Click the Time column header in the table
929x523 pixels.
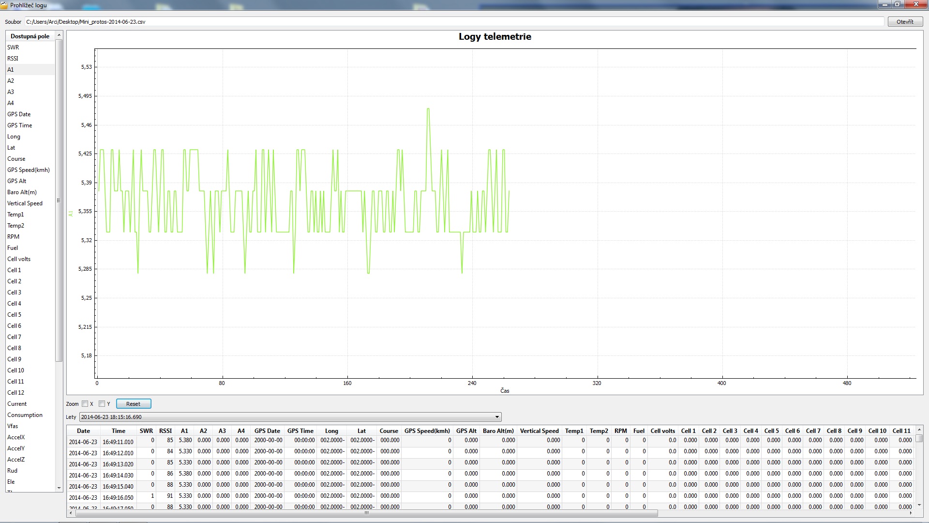(x=119, y=431)
